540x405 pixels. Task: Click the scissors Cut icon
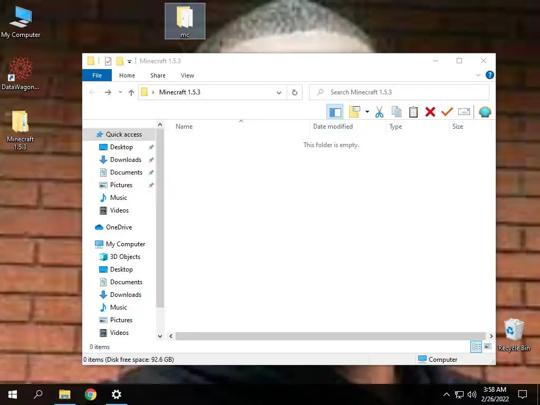380,112
